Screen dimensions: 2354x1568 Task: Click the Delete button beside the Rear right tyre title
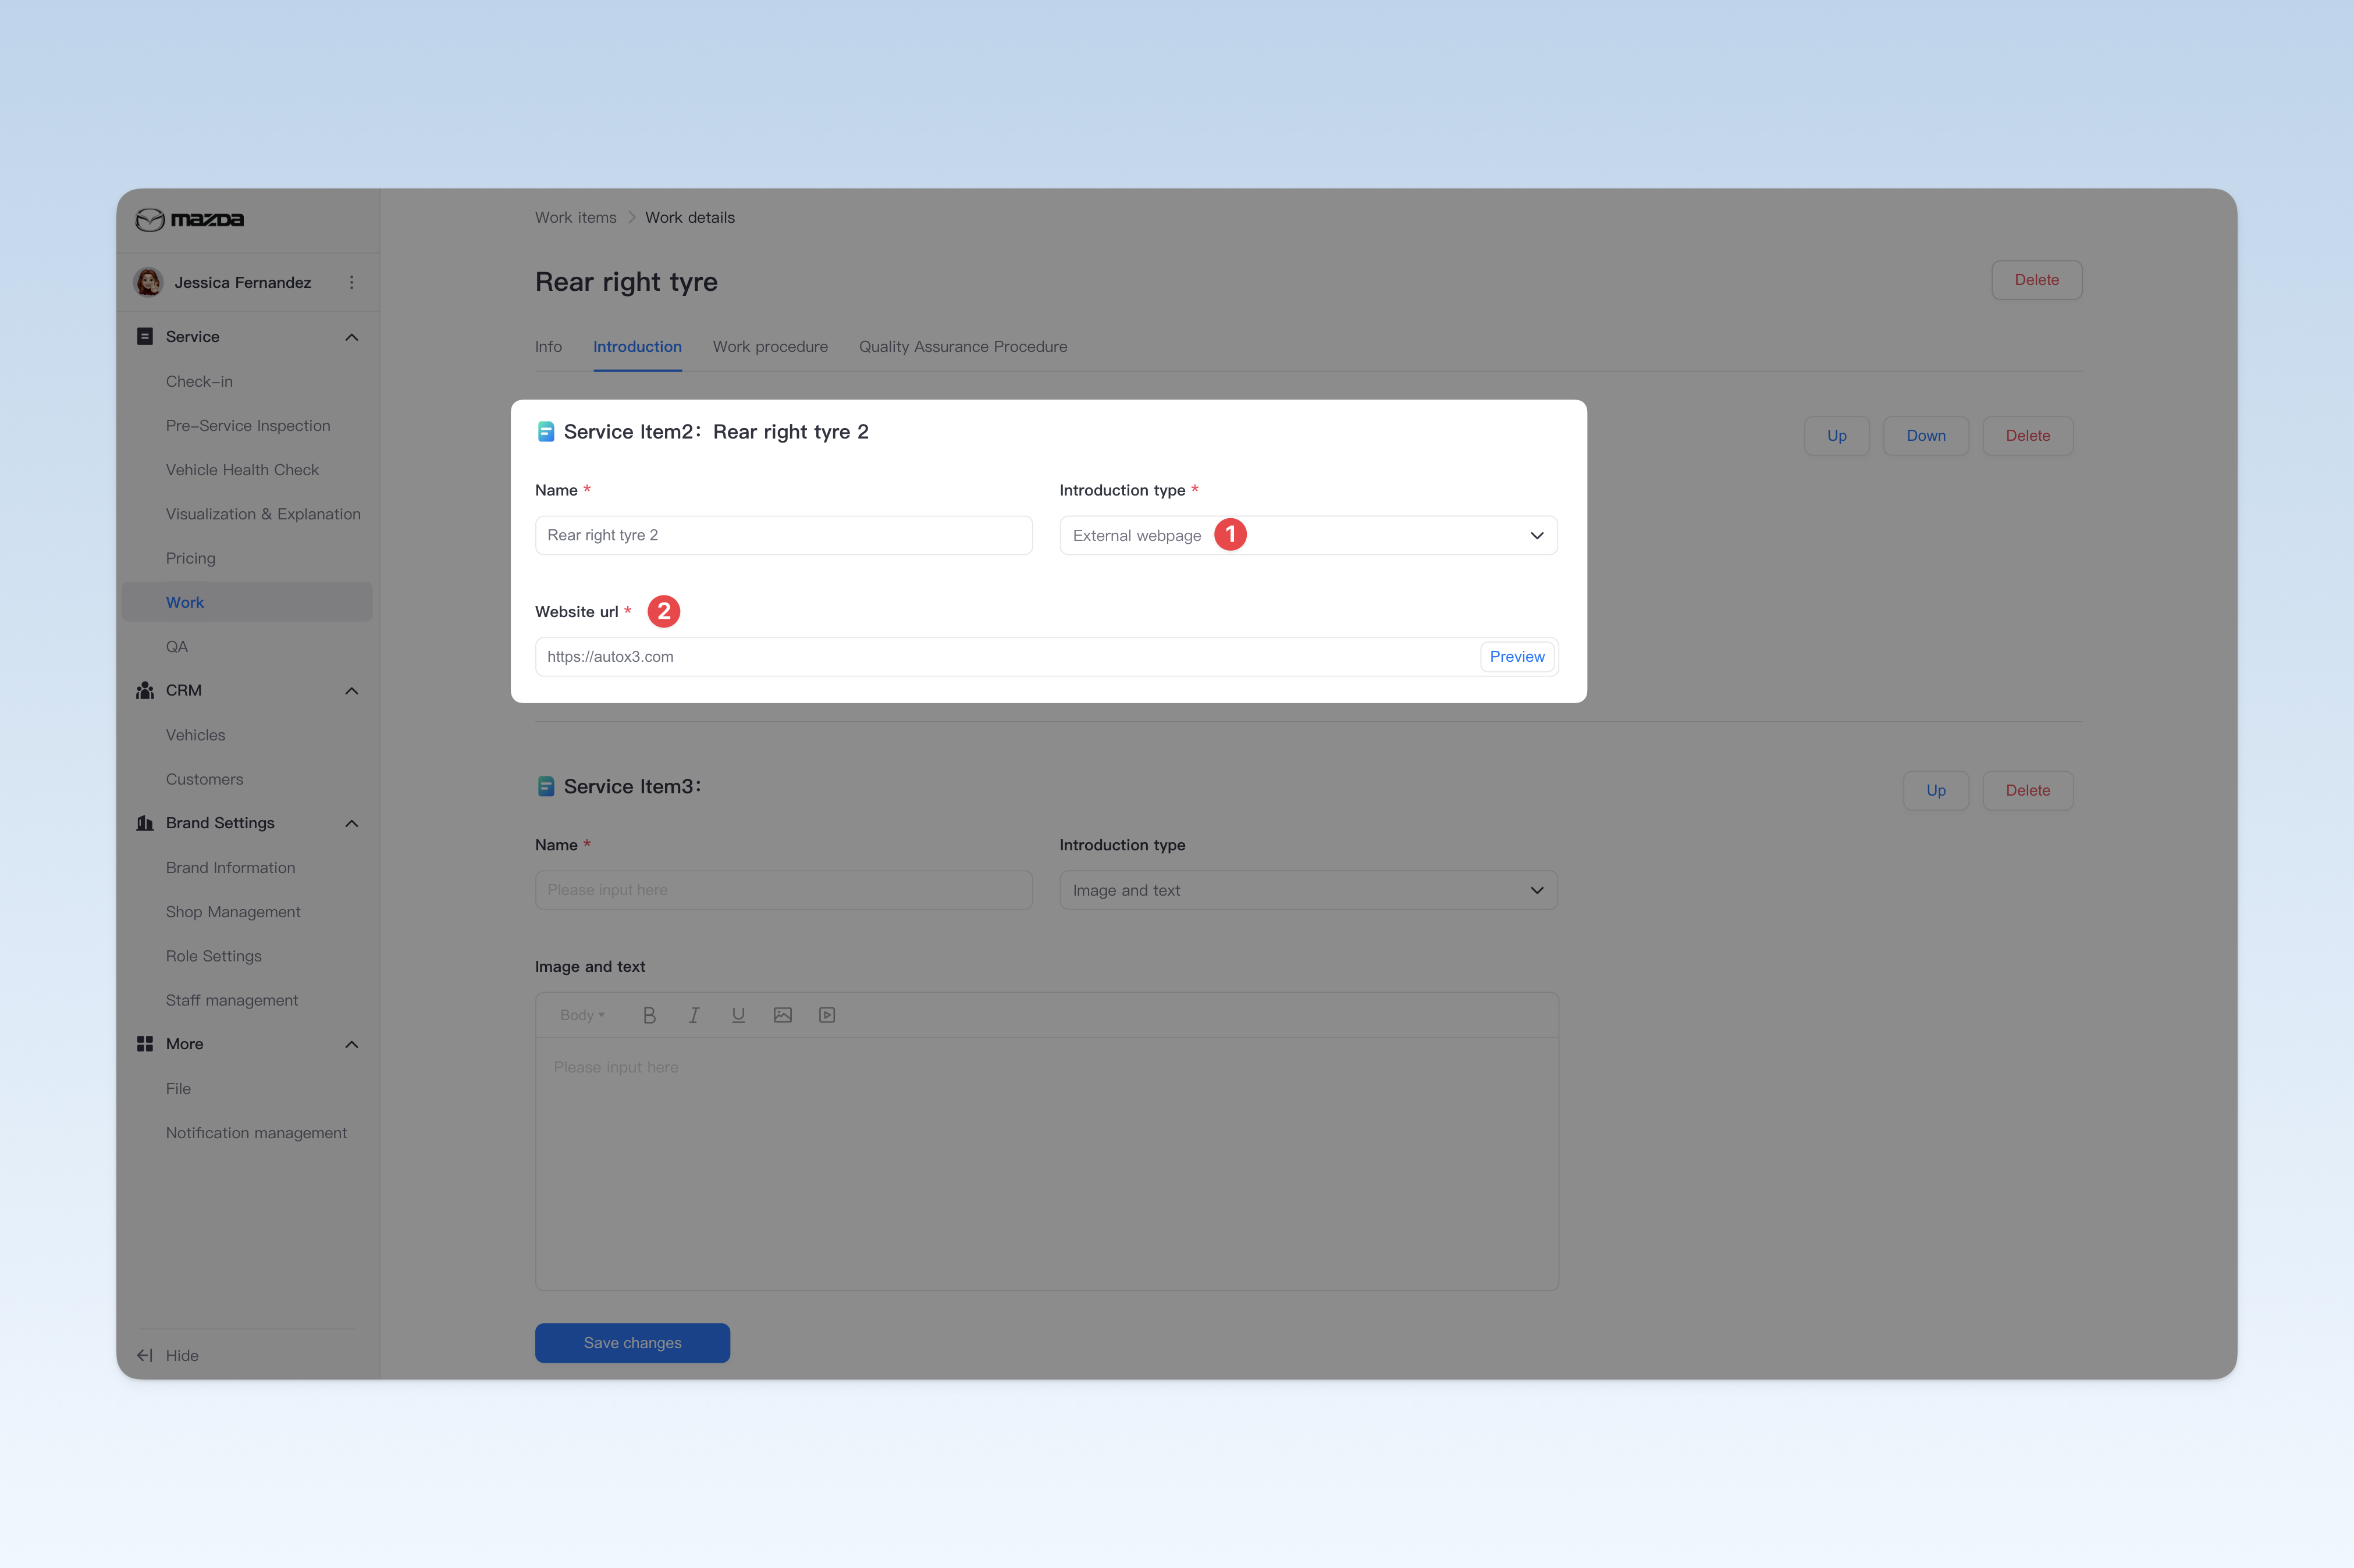coord(2036,280)
